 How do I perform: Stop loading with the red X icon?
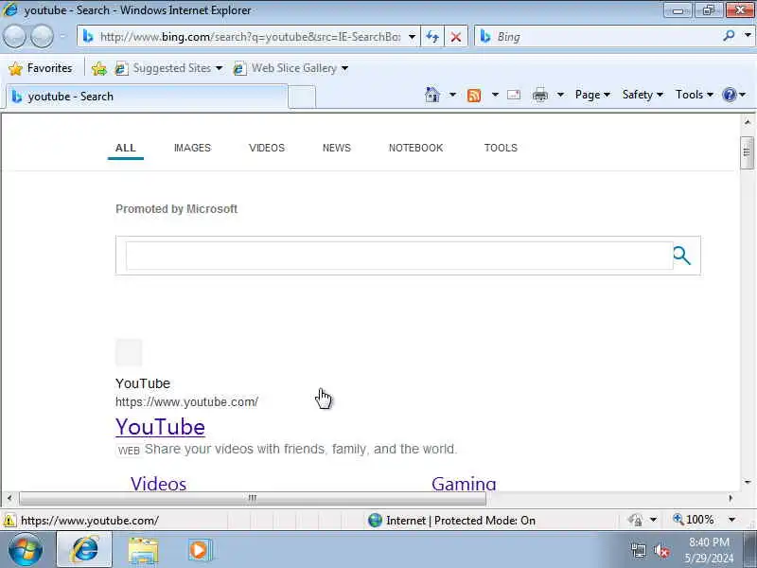(x=455, y=37)
